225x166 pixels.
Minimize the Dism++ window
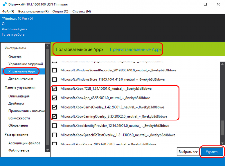193,4
